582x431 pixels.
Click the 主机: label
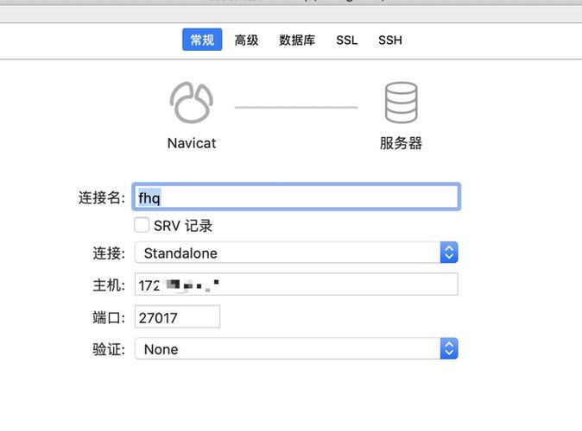(x=109, y=285)
